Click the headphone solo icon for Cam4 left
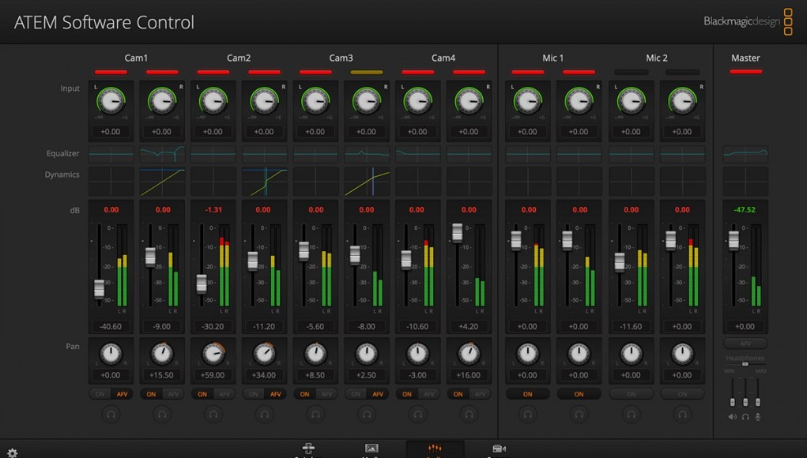 pyautogui.click(x=418, y=414)
